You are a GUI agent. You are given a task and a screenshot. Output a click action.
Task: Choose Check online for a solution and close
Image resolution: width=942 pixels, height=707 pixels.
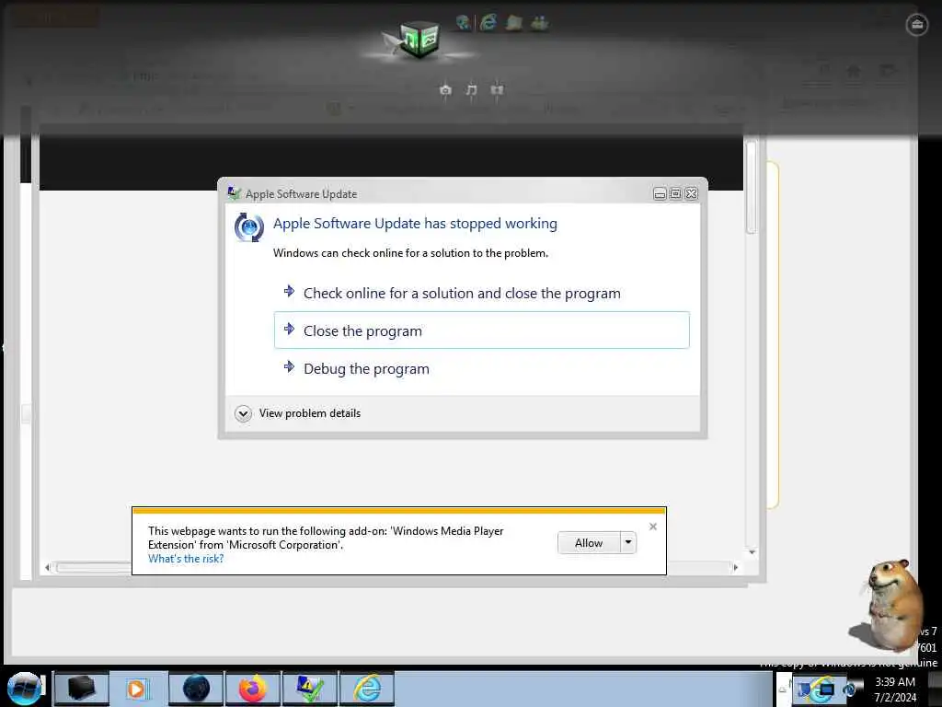[x=481, y=293]
